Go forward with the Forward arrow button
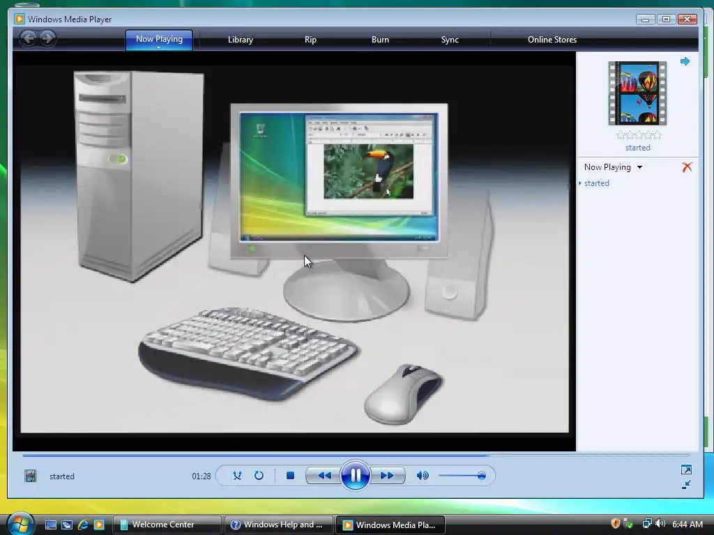 [47, 38]
